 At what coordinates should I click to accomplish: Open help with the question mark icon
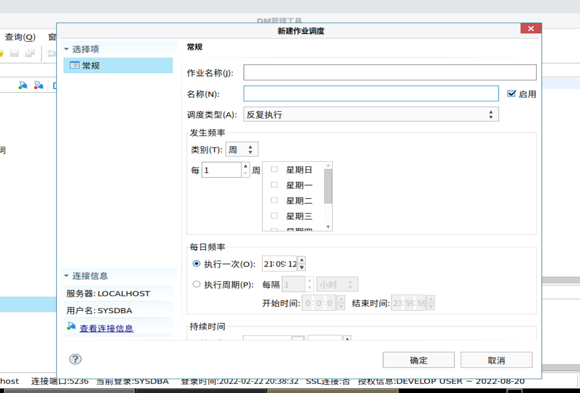coord(75,359)
